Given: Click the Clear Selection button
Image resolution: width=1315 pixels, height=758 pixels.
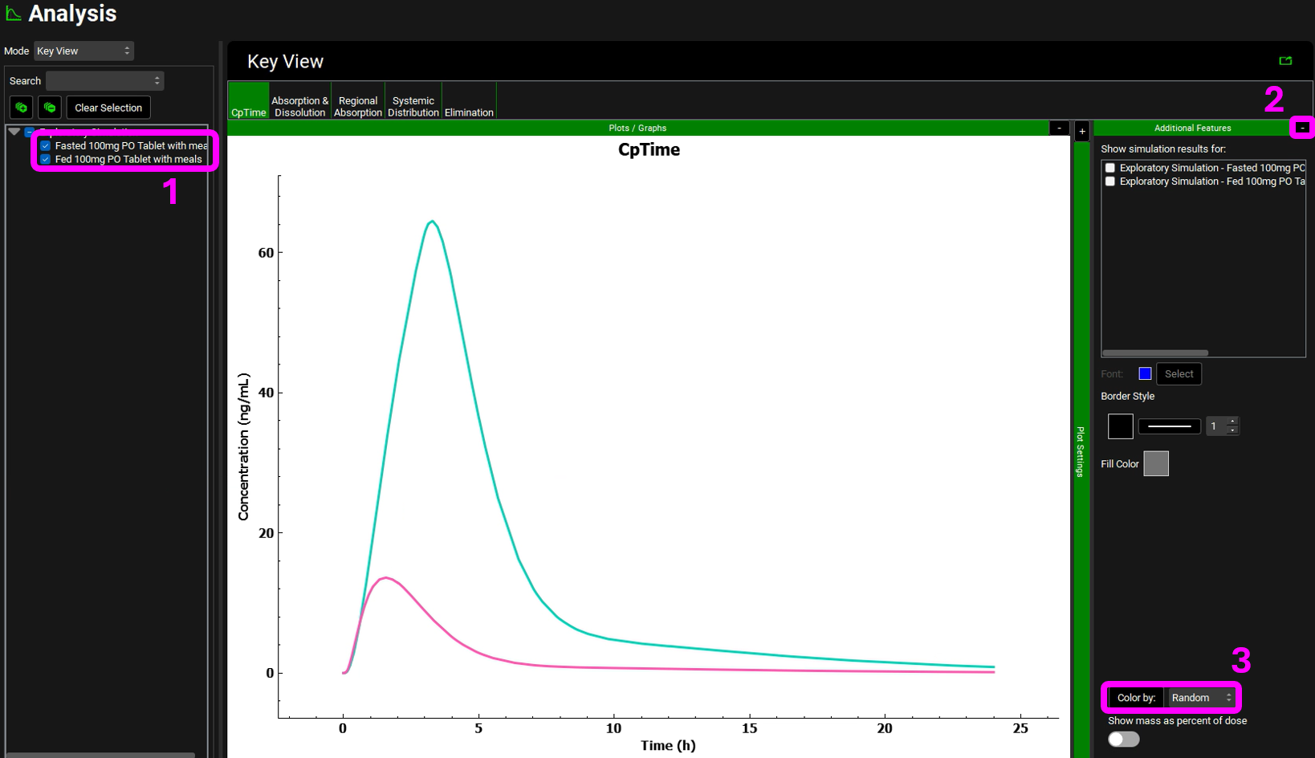Looking at the screenshot, I should click(x=108, y=108).
